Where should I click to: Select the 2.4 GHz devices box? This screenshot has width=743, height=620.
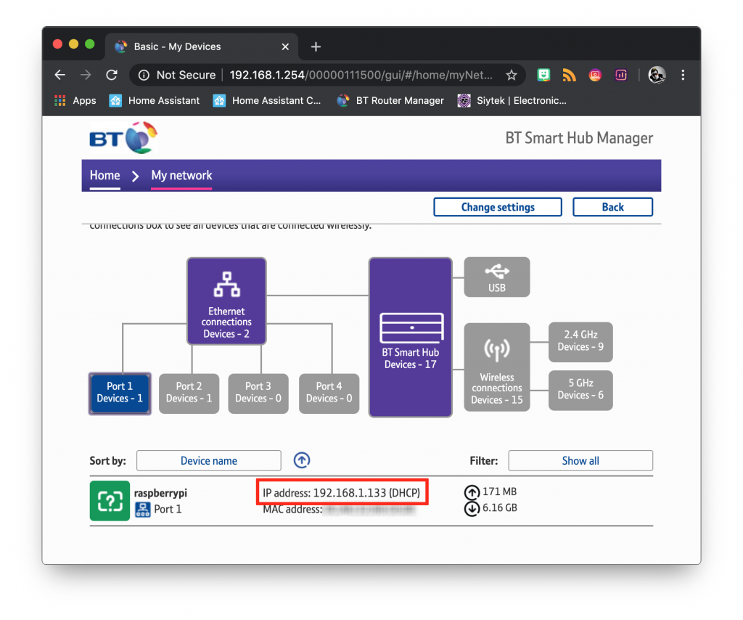580,342
